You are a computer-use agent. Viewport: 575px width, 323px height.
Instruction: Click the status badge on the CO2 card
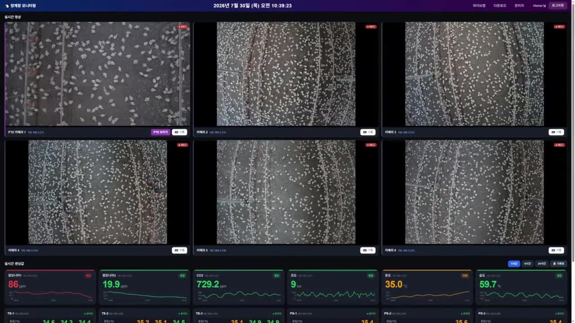coord(277,275)
